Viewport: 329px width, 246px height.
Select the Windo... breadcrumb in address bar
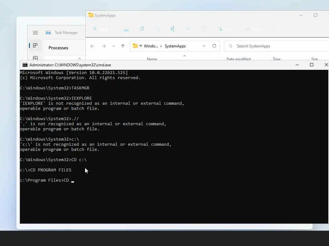[x=151, y=46]
